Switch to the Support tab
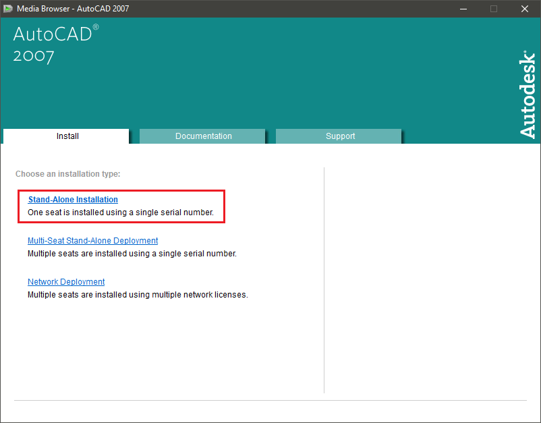 click(x=339, y=136)
